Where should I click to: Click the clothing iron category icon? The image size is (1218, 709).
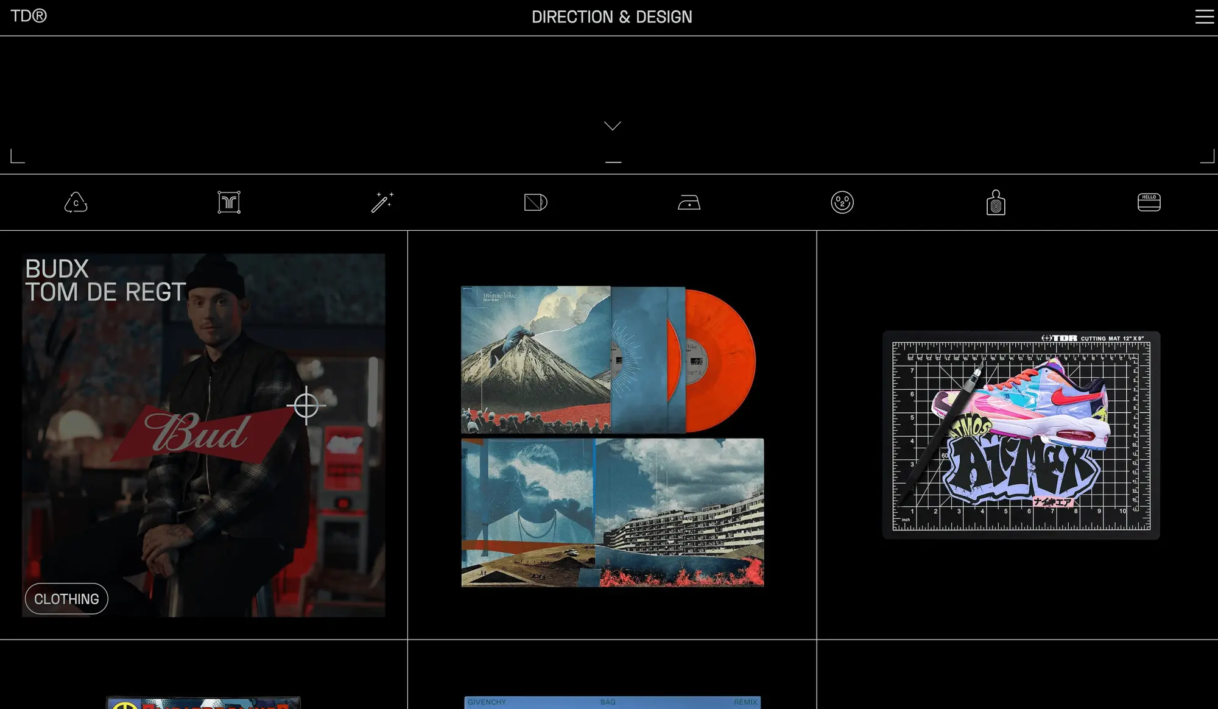point(689,202)
